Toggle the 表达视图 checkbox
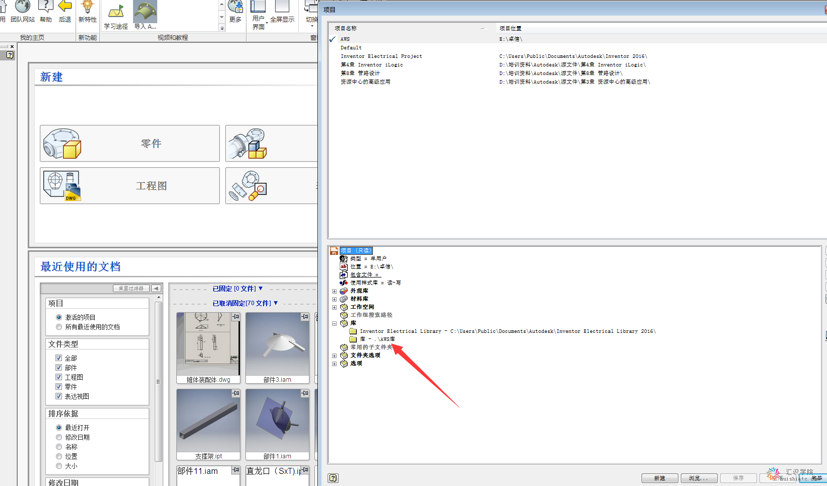Screen dimensions: 827x486 click(x=59, y=396)
